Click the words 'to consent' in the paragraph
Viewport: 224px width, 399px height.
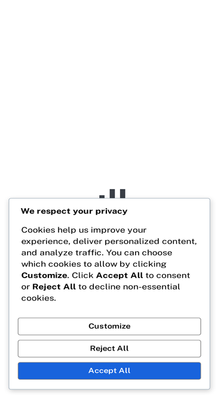[x=168, y=275]
